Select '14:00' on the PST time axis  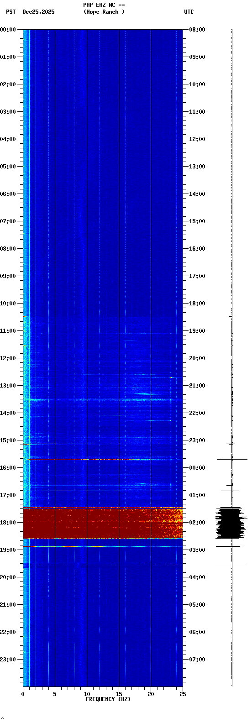8,413
